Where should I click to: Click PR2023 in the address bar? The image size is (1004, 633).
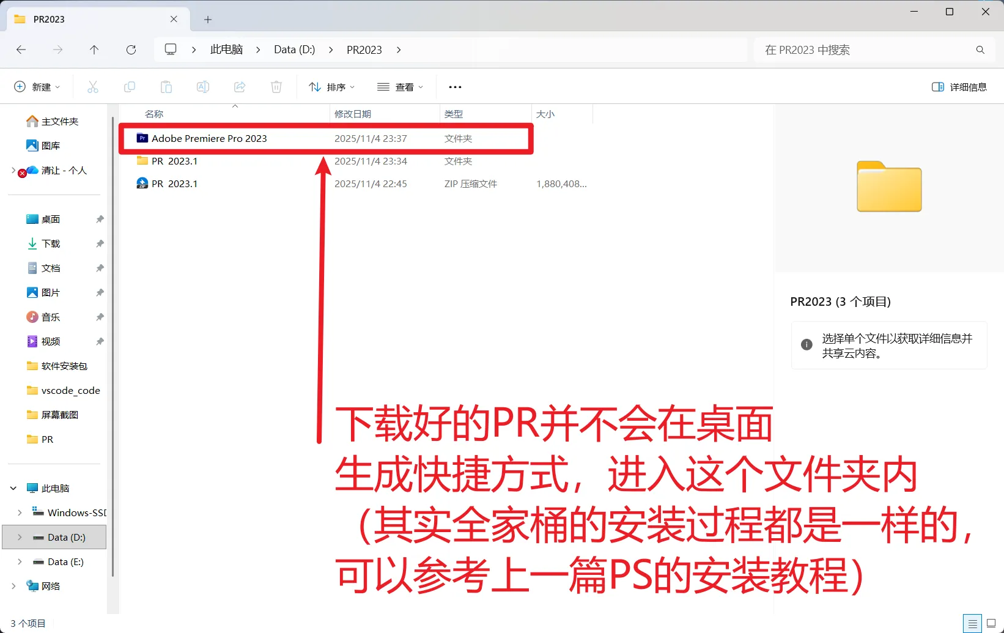coord(364,50)
